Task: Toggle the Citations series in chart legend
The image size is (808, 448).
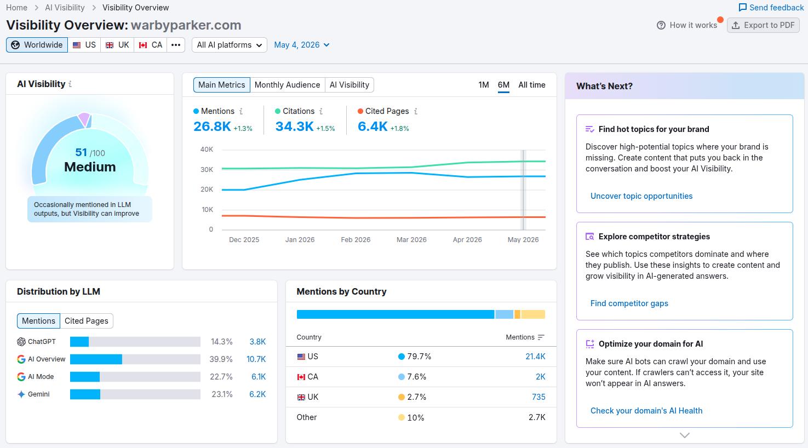Action: (295, 111)
